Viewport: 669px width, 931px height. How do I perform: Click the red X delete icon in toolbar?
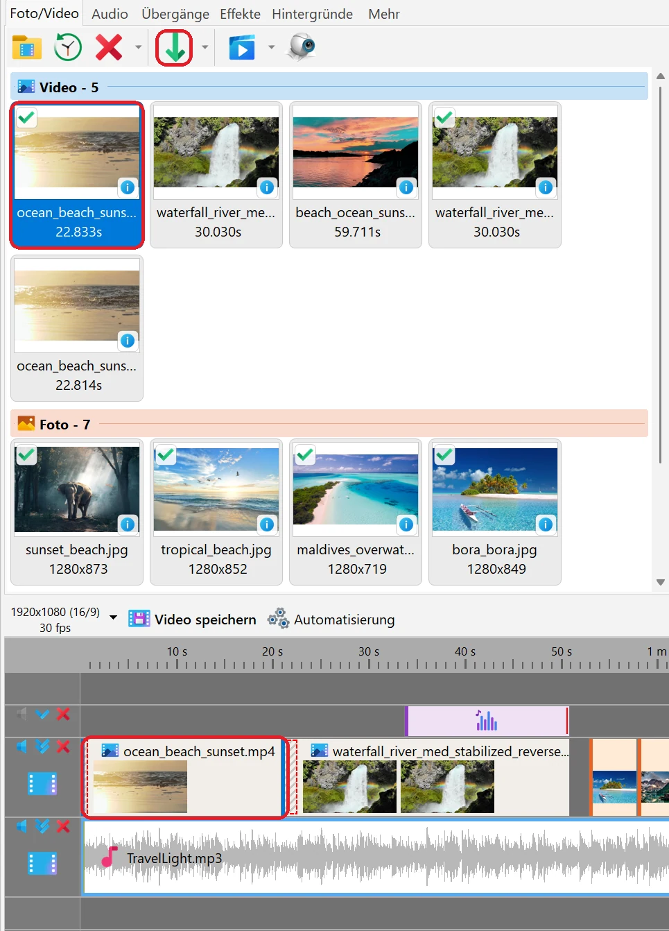(x=109, y=47)
